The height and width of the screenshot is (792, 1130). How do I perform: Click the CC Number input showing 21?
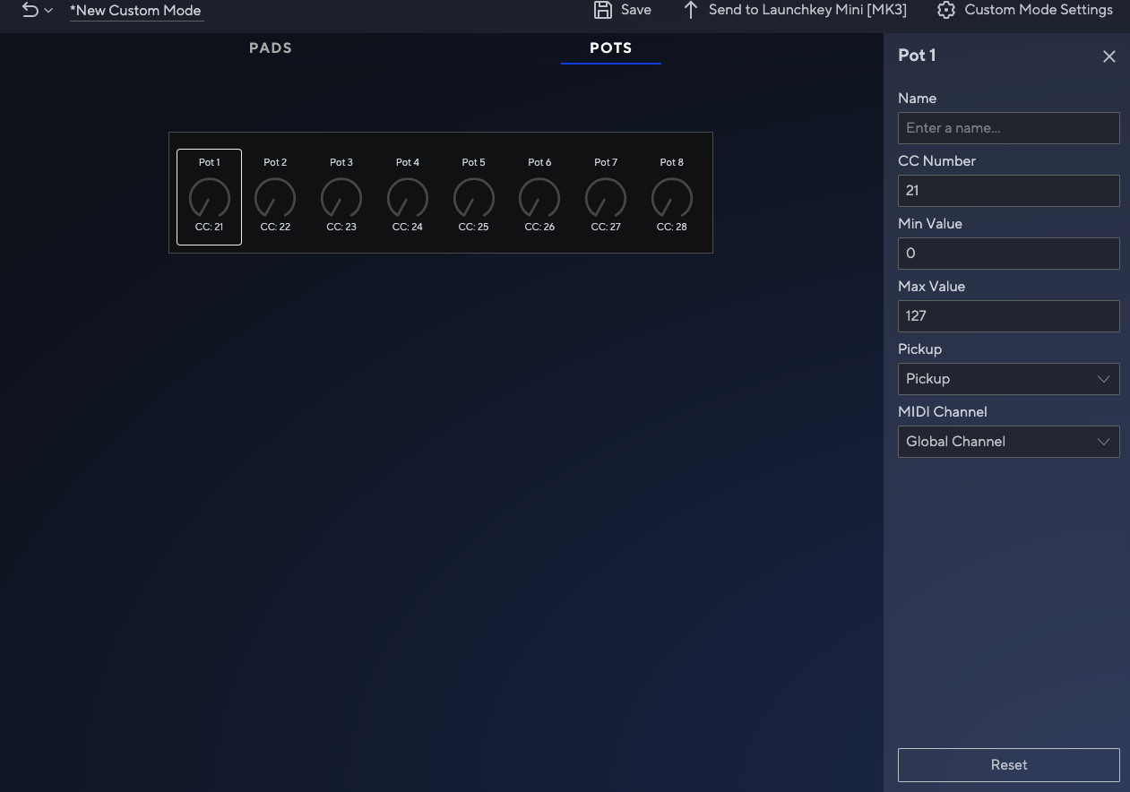point(1008,190)
